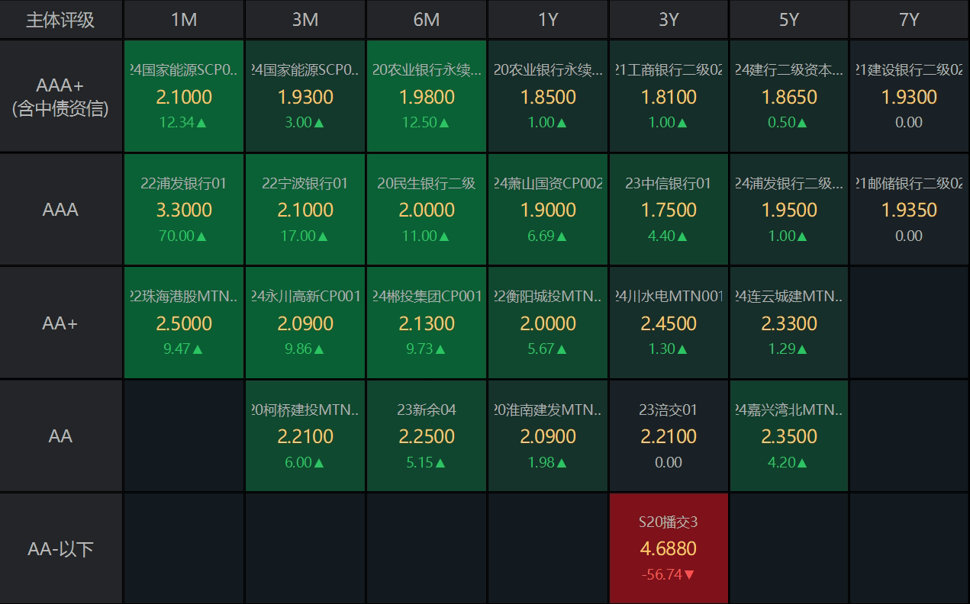Select the AA-以下 rating row label
Screen dimensions: 970x604
coord(61,549)
